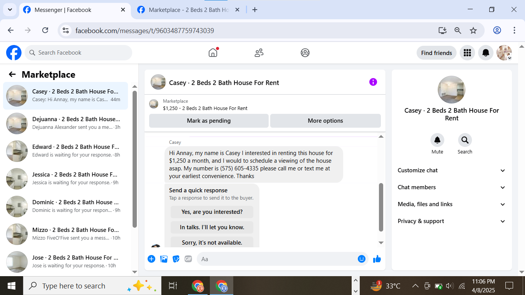Screen dimensions: 525x295
Task: Send quick response "In talks. I'll let you know."
Action: tap(212, 227)
